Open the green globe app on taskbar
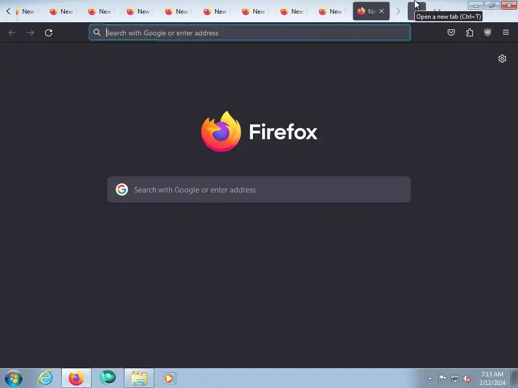 pyautogui.click(x=108, y=378)
